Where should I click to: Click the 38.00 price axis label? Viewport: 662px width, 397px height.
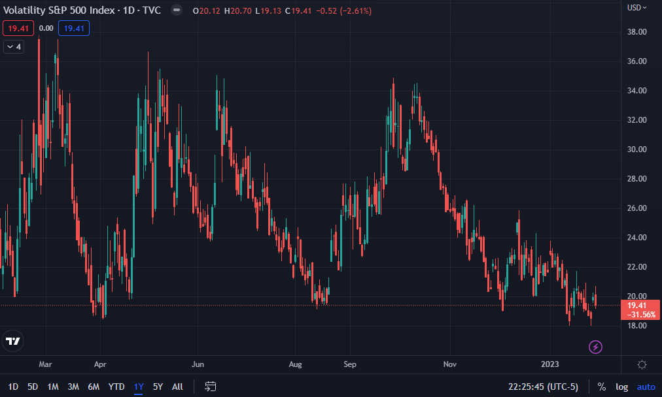point(636,31)
